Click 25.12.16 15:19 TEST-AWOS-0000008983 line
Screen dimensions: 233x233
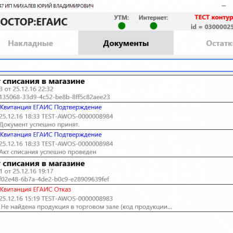57,199
